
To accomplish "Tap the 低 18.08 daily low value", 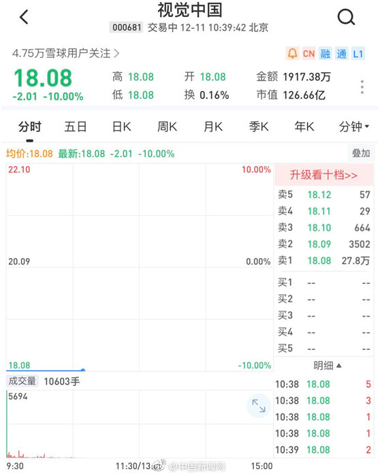I will coord(133,95).
